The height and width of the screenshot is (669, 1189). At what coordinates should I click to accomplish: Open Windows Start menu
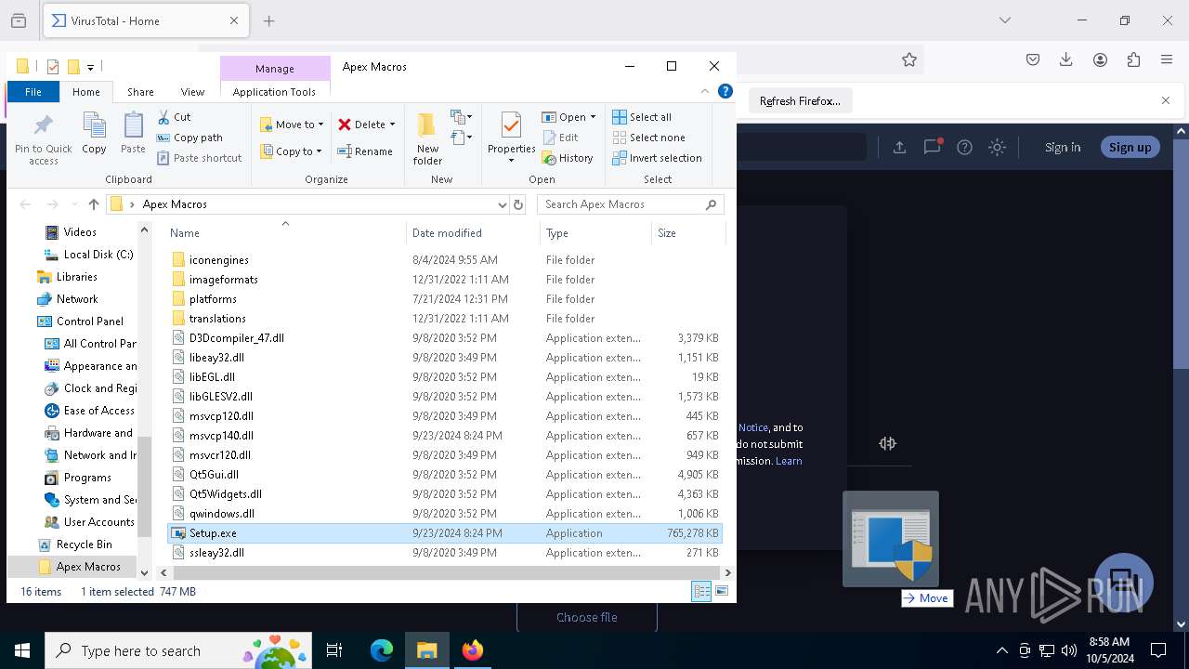(22, 650)
